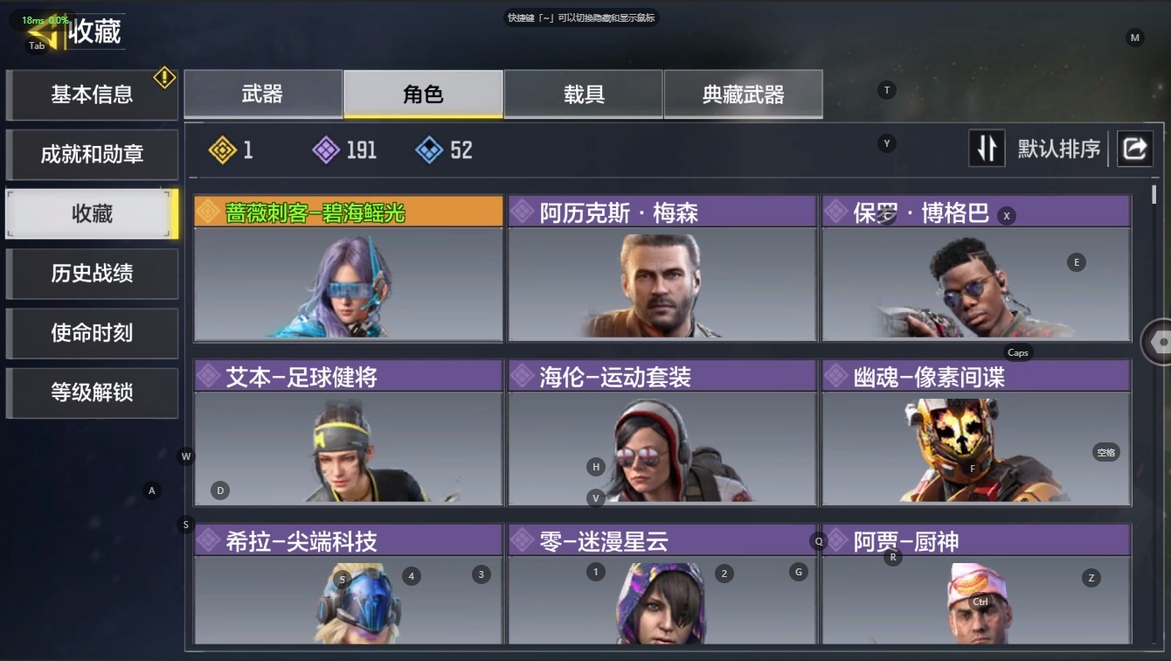1171x661 pixels.
Task: Open the 典藏武器 tab
Action: tap(743, 94)
